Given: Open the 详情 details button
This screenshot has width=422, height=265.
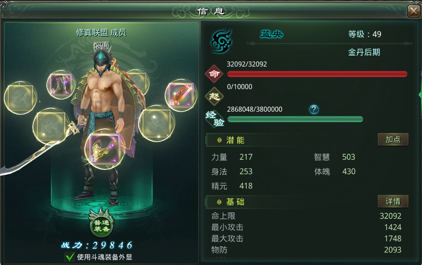Looking at the screenshot, I should tap(393, 202).
